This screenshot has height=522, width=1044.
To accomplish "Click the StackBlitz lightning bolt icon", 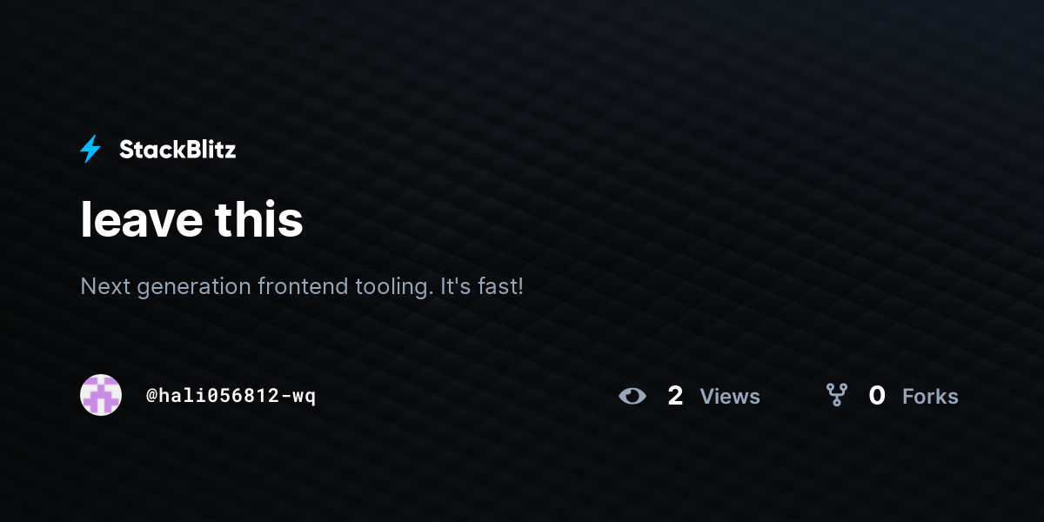I will tap(90, 150).
